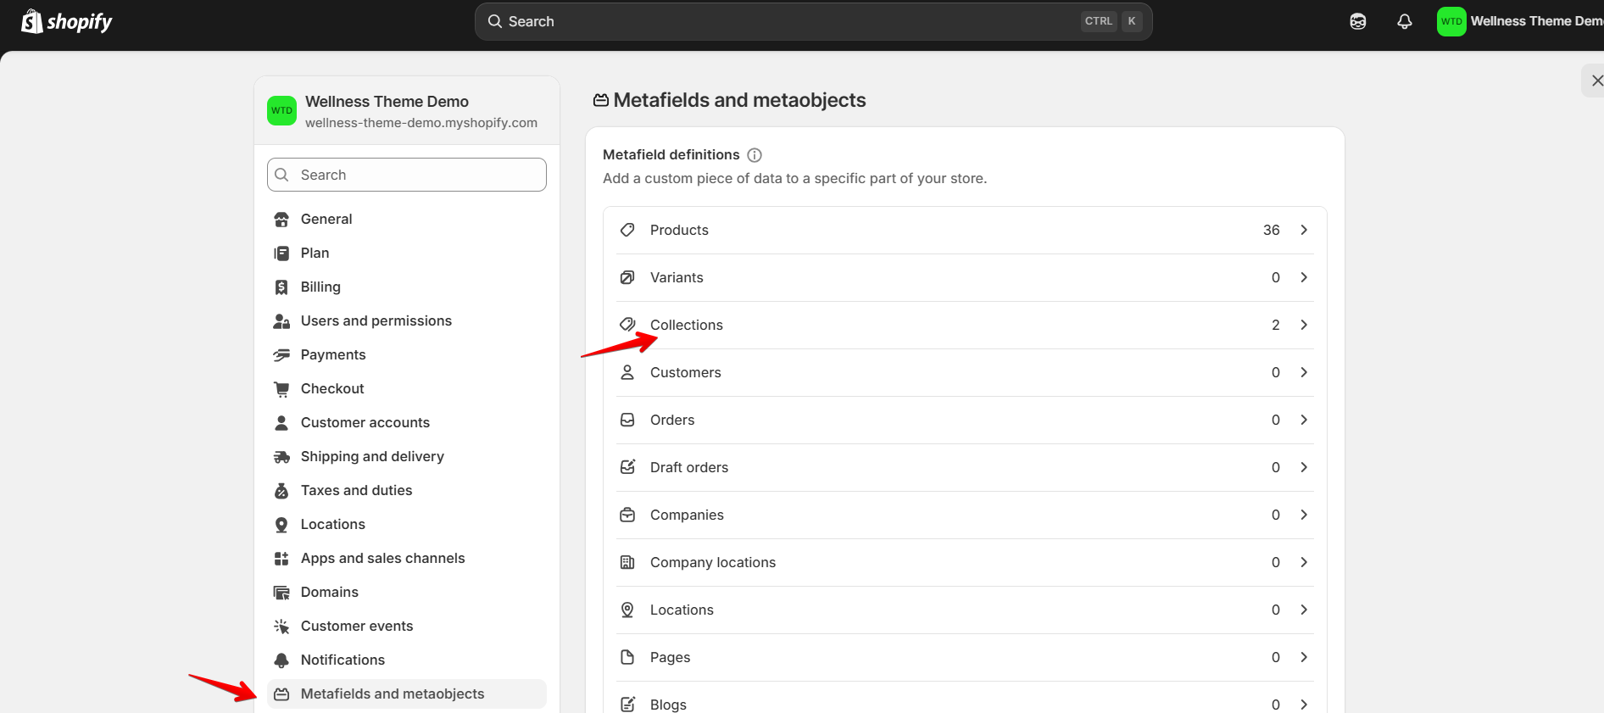Expand the Companies row chevron
Image resolution: width=1604 pixels, height=713 pixels.
1304,515
